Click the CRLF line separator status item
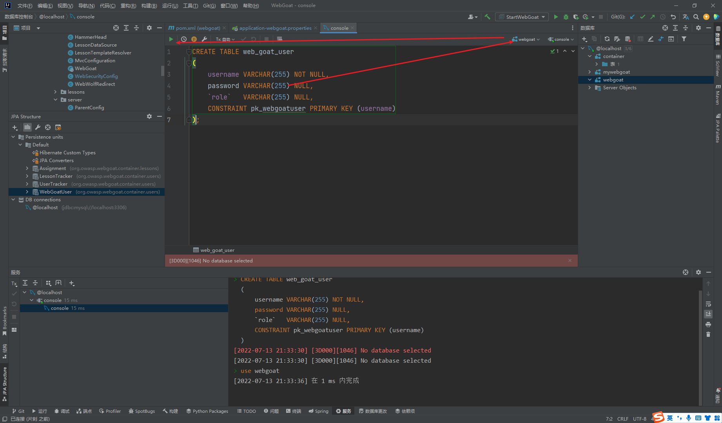Viewport: 722px width, 423px height. pyautogui.click(x=622, y=419)
